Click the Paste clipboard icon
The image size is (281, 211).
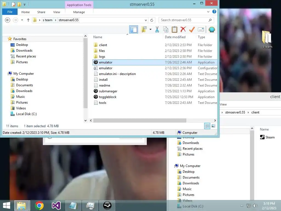174,29
